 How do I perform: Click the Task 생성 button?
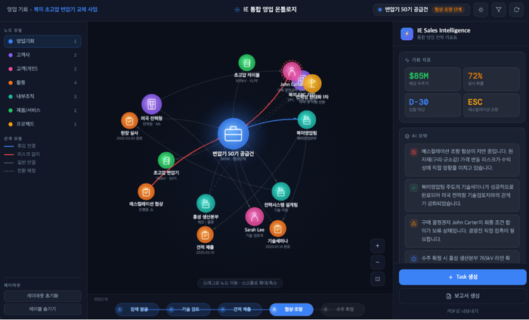tap(461, 277)
